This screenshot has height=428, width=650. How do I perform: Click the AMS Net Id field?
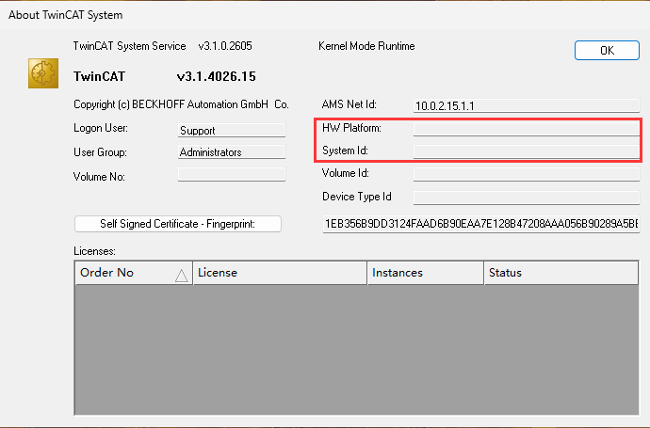526,106
